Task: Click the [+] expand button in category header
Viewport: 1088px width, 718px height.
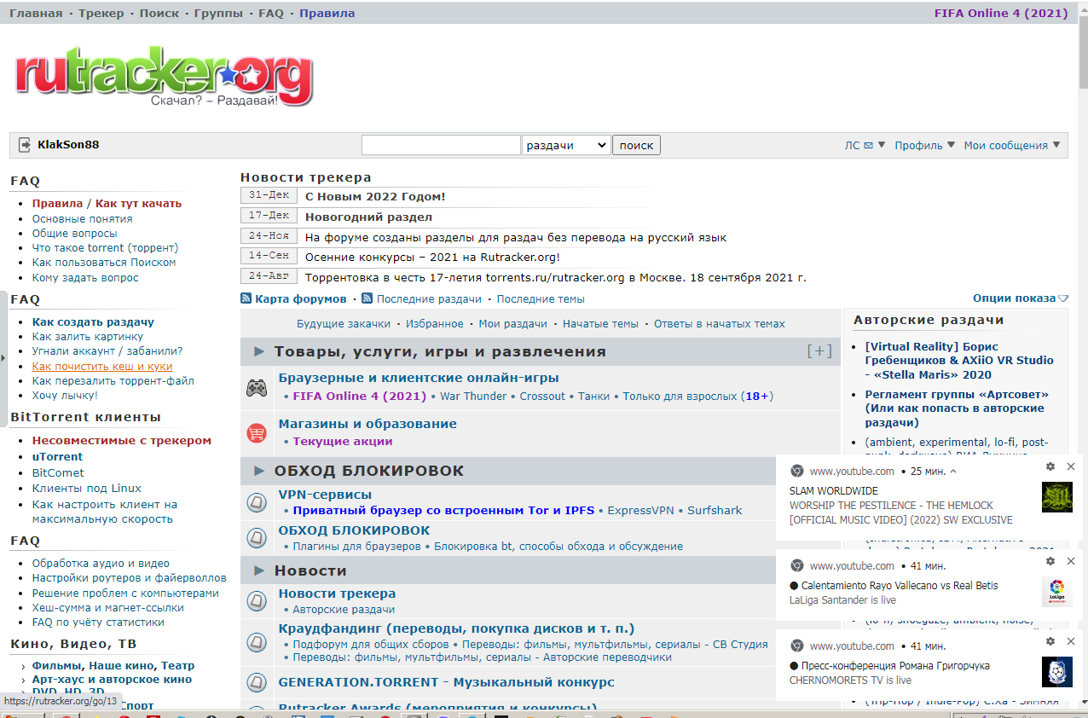Action: 819,351
